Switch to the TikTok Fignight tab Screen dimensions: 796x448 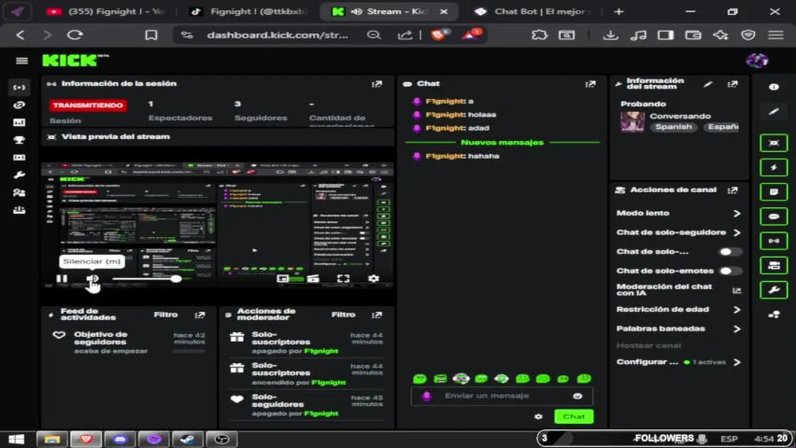(x=249, y=12)
